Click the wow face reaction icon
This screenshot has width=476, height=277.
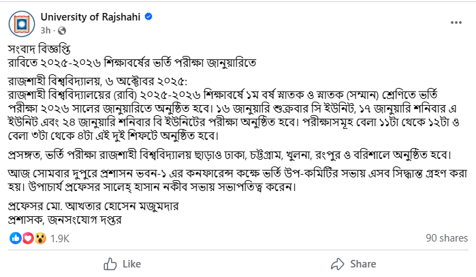point(39,239)
